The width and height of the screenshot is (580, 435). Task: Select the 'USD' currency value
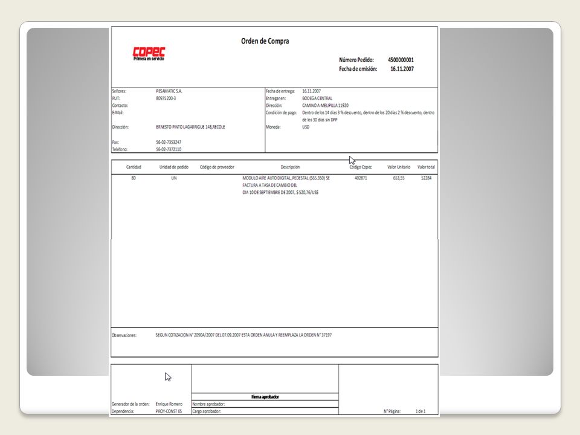306,127
